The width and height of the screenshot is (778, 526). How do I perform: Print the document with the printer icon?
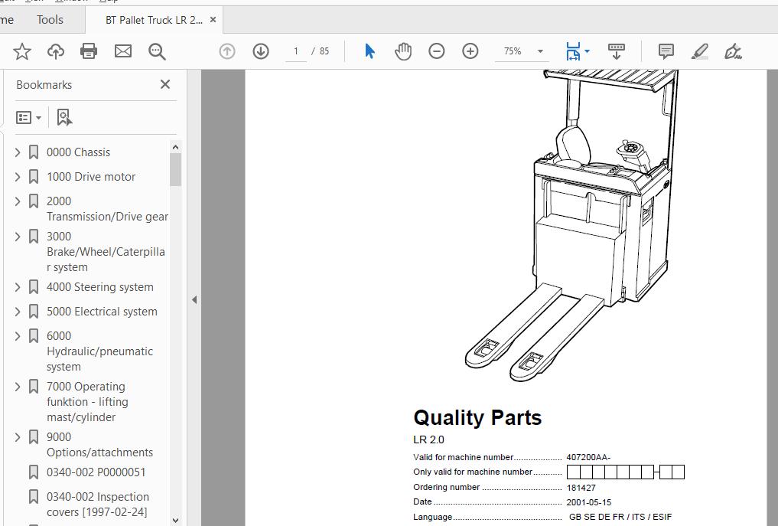[x=89, y=51]
